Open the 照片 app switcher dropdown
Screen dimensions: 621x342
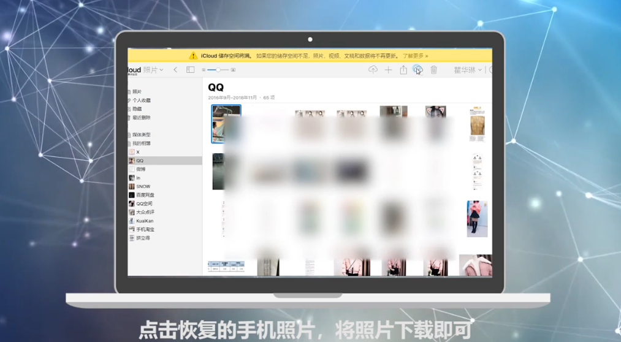(x=153, y=70)
